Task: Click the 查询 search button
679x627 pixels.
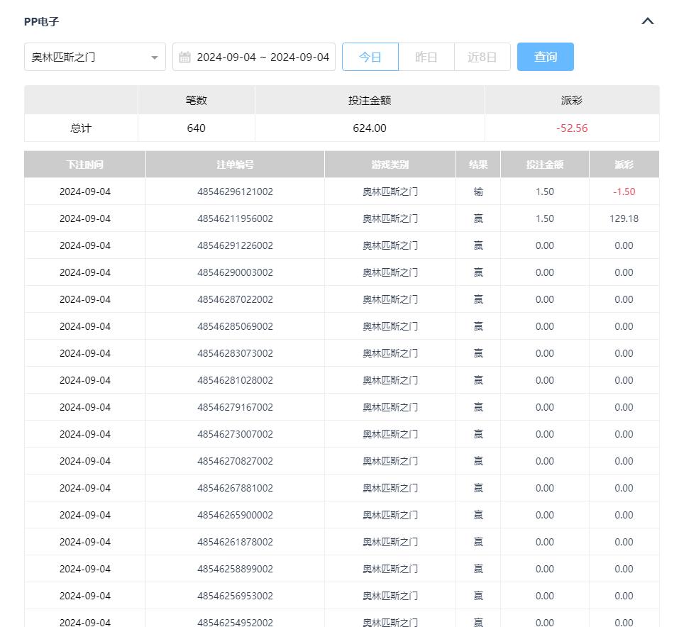Action: (x=545, y=57)
